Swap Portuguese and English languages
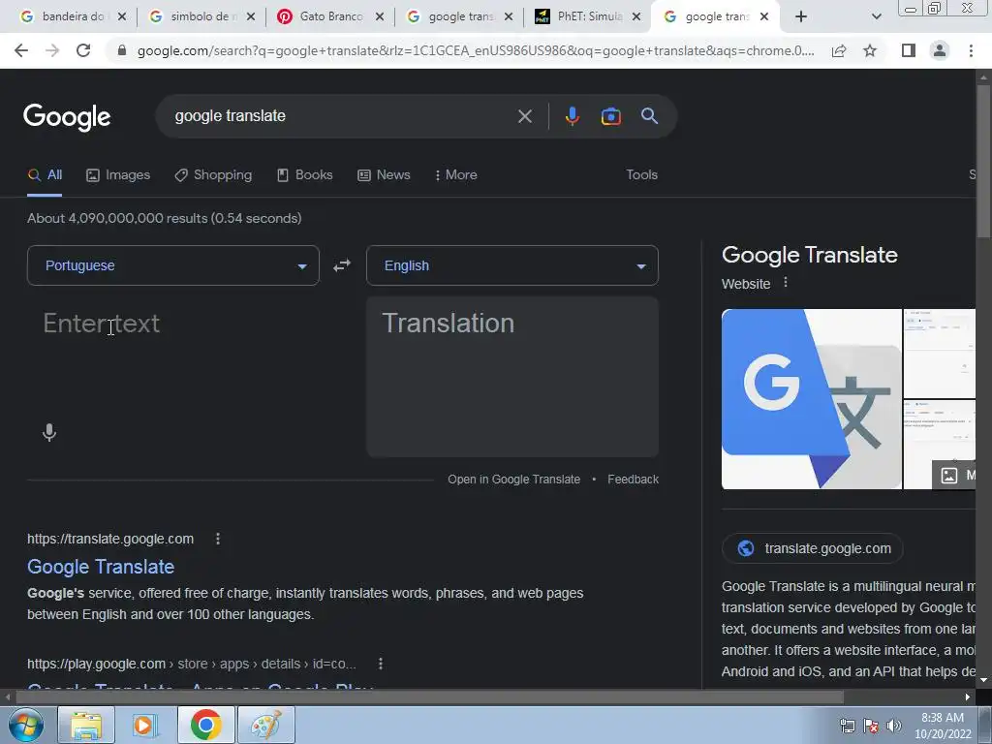Screen dimensions: 992x744 342,265
